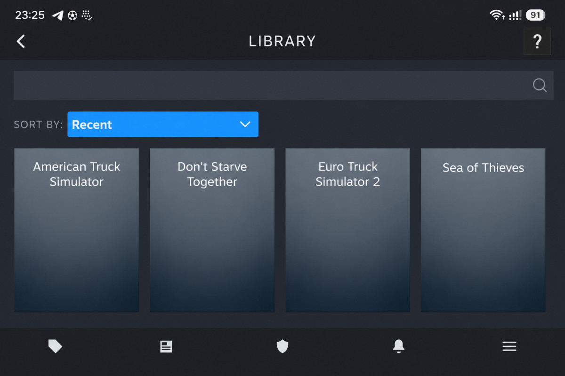The image size is (565, 376).
Task: Open the hamburger menu icon
Action: click(509, 347)
